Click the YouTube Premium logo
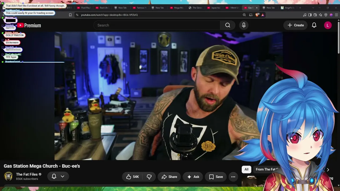This screenshot has height=191, width=340. pos(29,25)
